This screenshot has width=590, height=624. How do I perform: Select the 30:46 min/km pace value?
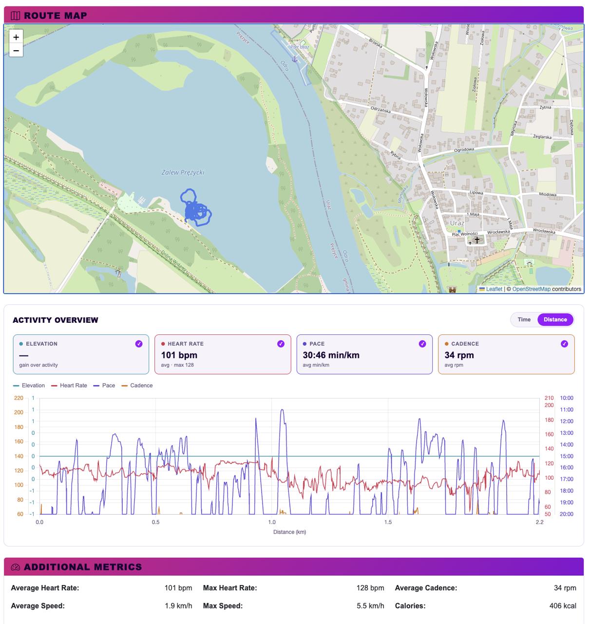click(331, 355)
